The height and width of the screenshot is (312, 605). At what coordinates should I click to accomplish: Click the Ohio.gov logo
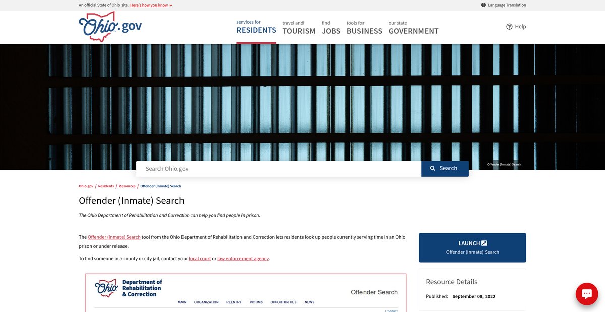tap(110, 27)
